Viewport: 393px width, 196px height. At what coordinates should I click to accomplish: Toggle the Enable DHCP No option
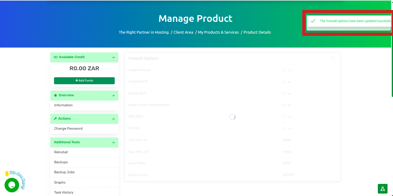[284, 82]
